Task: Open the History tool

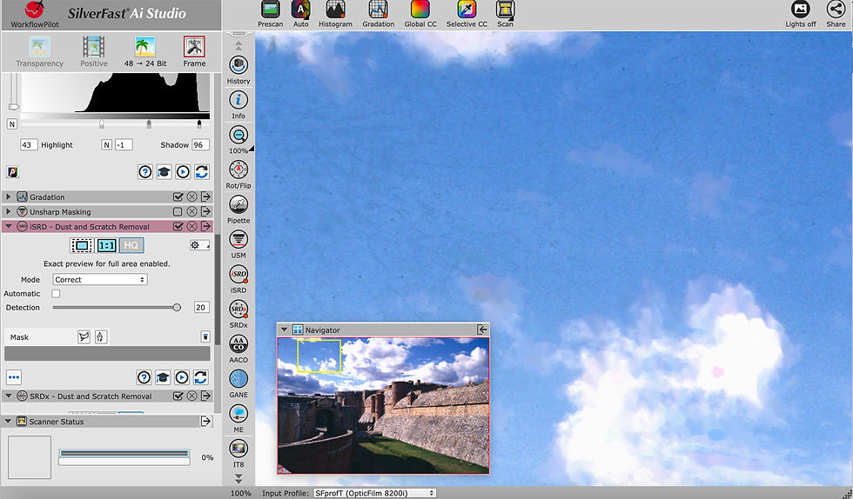Action: click(x=238, y=70)
